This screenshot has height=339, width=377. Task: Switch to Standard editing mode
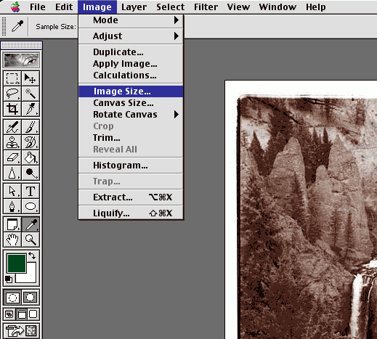coord(12,297)
